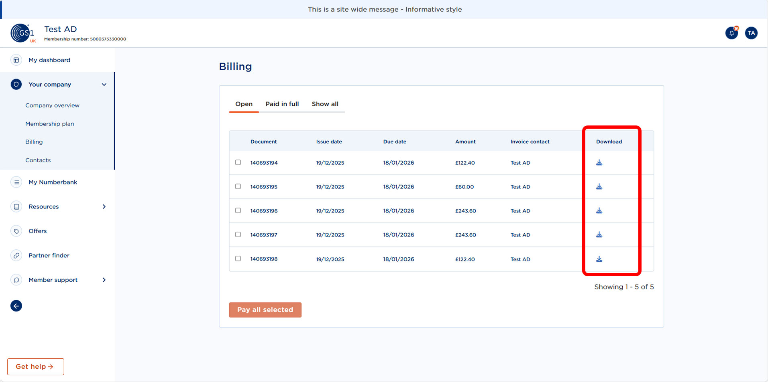Open invoice document 140693194 link

coord(264,163)
